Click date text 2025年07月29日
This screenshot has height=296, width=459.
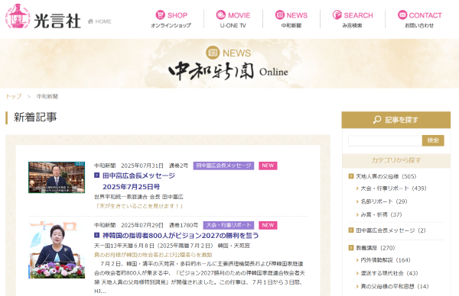pos(142,225)
